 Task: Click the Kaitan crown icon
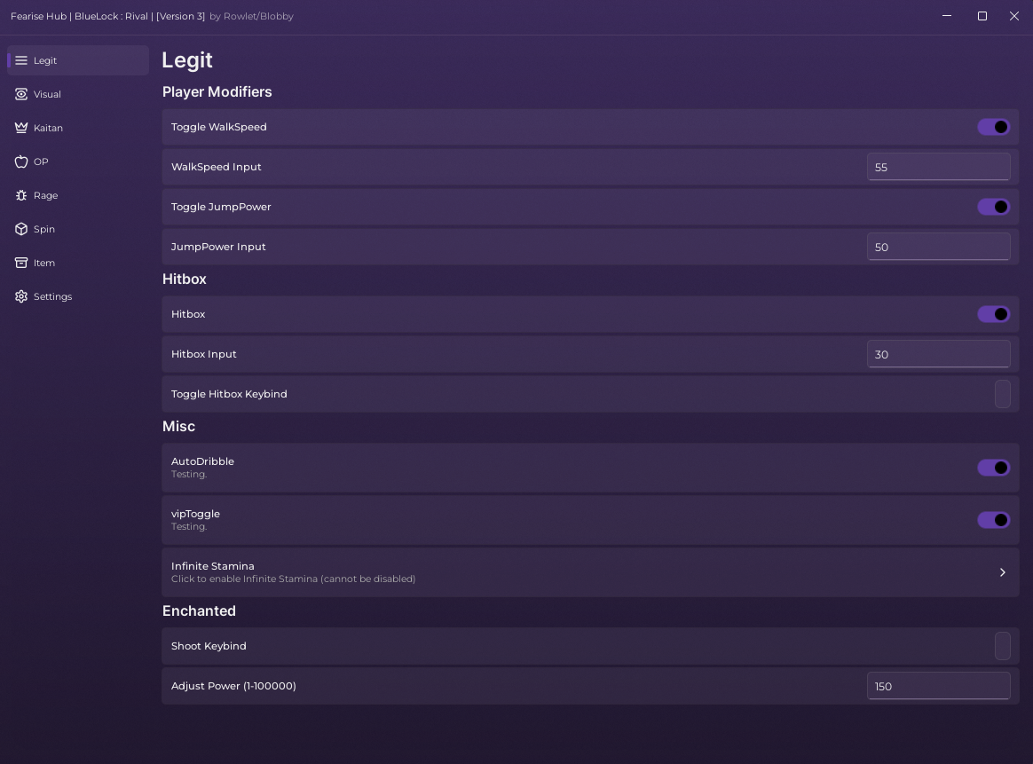click(x=21, y=128)
